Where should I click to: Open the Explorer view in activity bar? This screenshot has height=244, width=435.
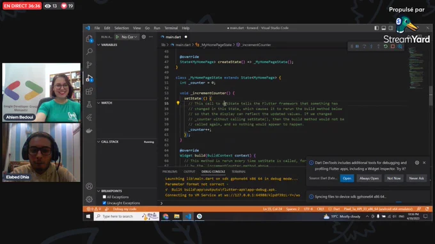[89, 38]
